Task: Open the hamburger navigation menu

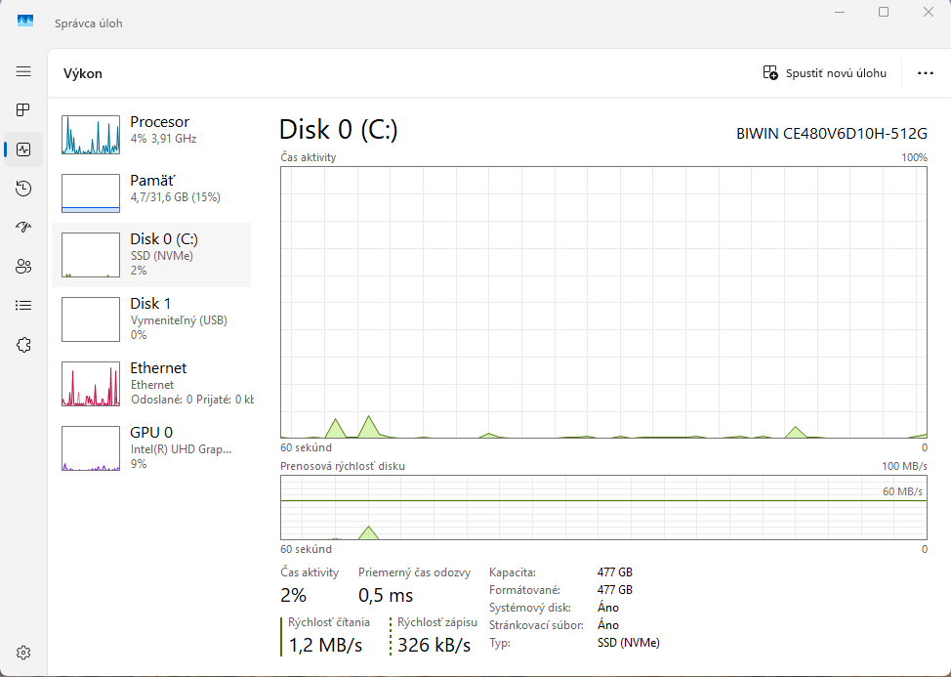Action: (x=23, y=71)
